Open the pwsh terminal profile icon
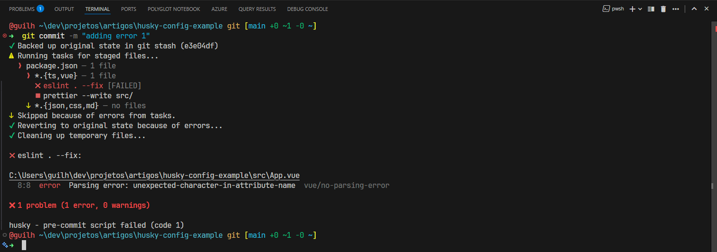Image resolution: width=717 pixels, height=252 pixels. coord(606,9)
